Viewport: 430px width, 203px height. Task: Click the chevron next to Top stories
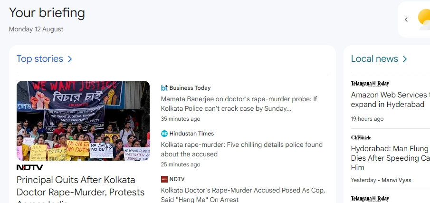pyautogui.click(x=70, y=59)
